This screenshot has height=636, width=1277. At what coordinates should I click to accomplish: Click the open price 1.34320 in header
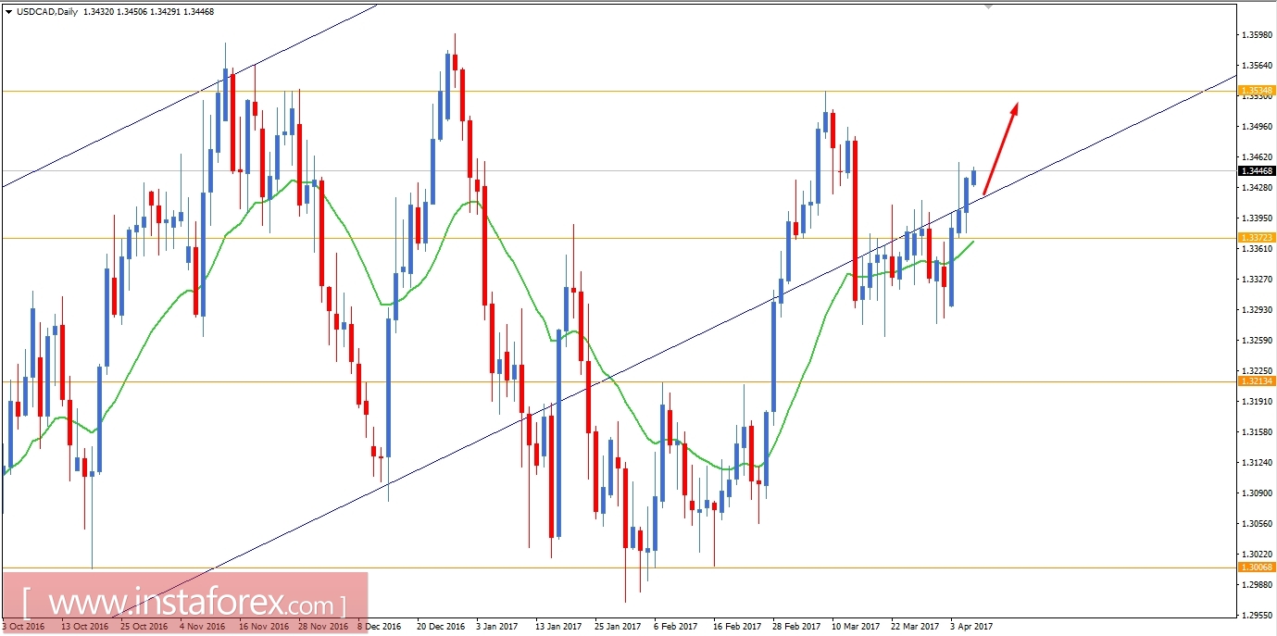[96, 11]
